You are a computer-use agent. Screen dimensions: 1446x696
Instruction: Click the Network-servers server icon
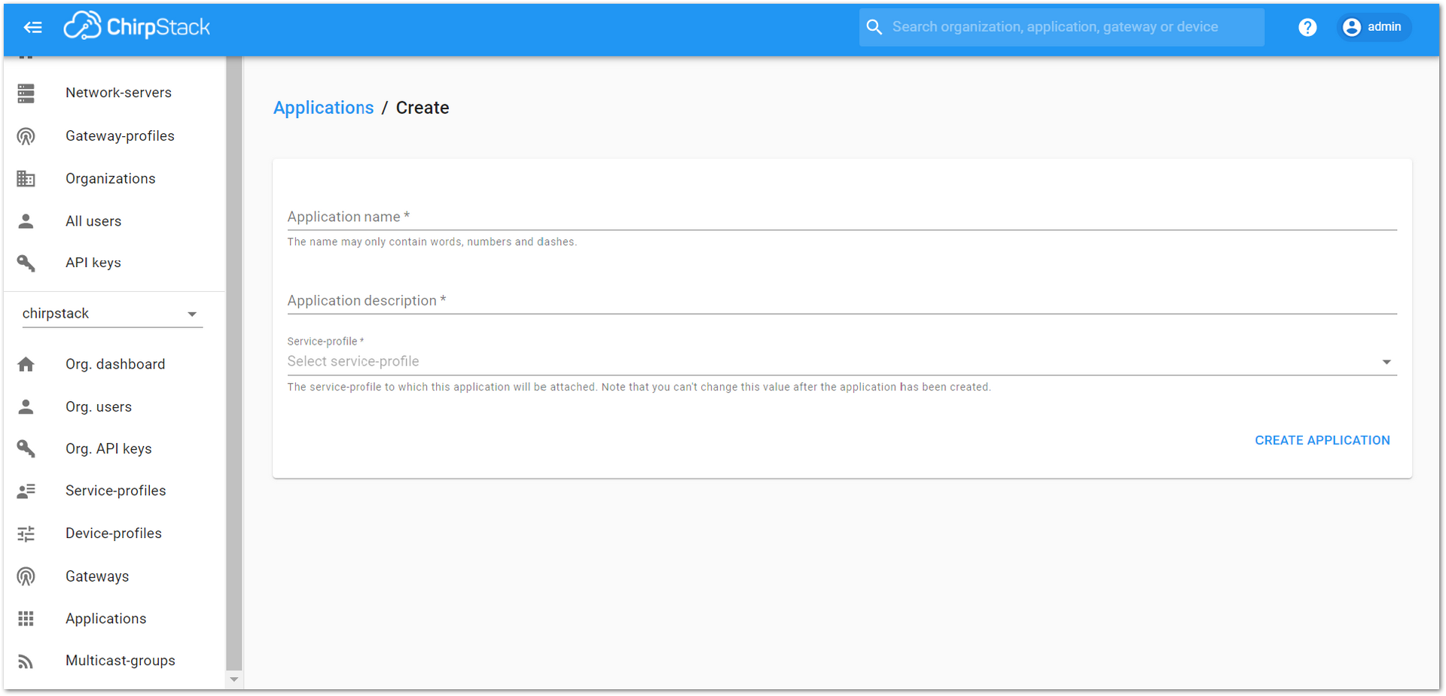pyautogui.click(x=26, y=93)
